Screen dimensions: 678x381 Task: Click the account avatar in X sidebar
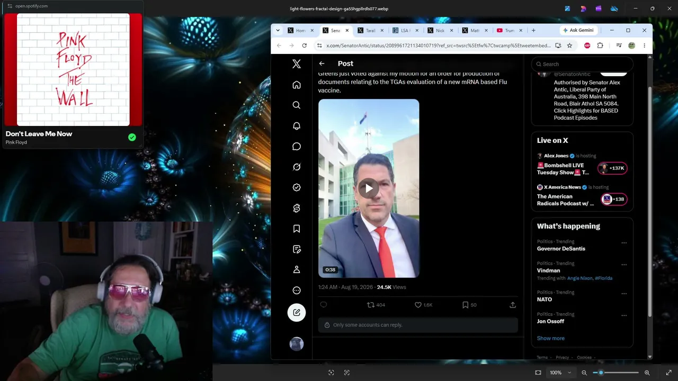click(x=297, y=344)
